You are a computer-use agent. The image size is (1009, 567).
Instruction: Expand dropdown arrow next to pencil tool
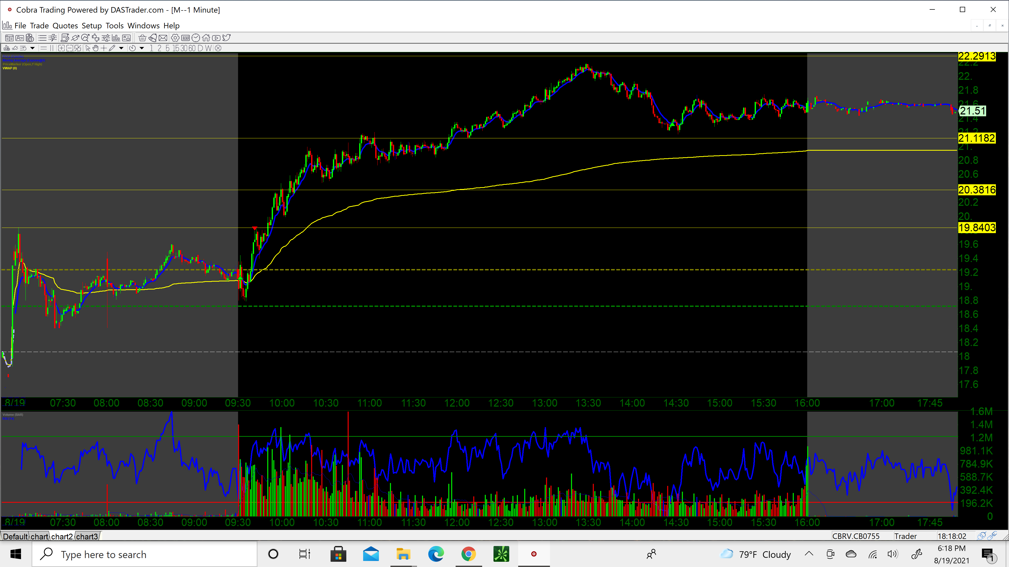(121, 48)
